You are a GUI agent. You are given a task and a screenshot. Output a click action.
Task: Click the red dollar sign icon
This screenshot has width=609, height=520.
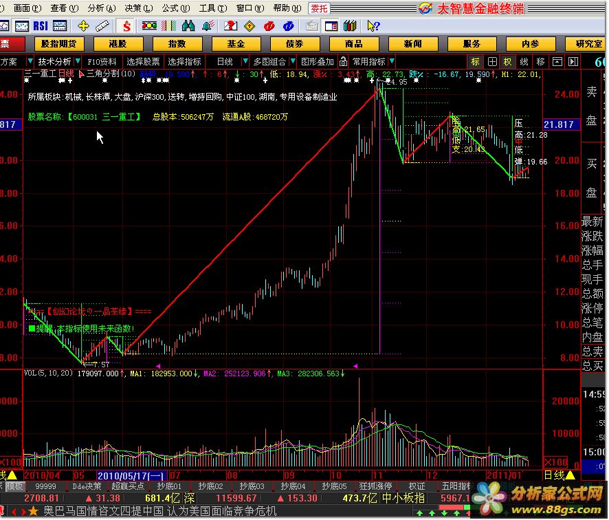point(126,26)
